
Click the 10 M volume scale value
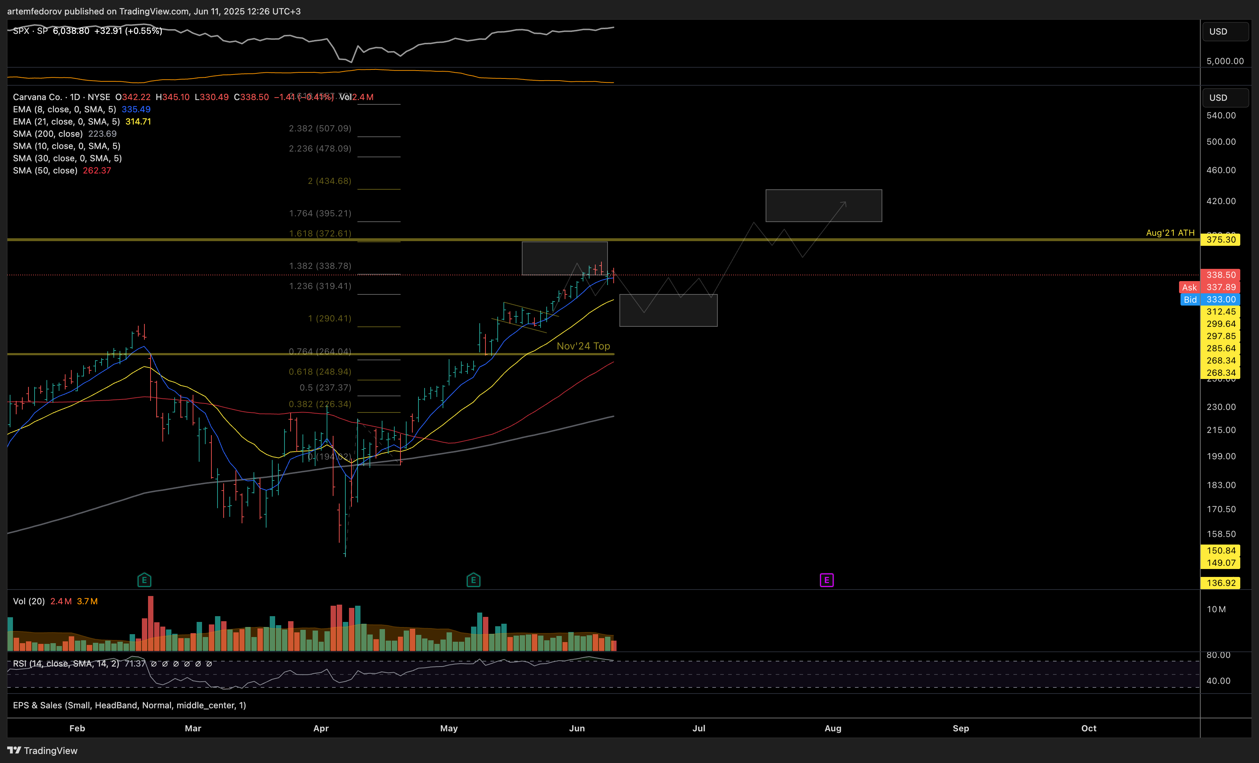click(x=1216, y=609)
